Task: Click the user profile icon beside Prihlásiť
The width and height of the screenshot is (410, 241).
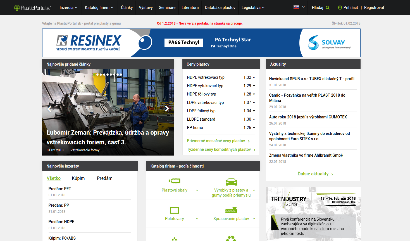Action: 340,8
